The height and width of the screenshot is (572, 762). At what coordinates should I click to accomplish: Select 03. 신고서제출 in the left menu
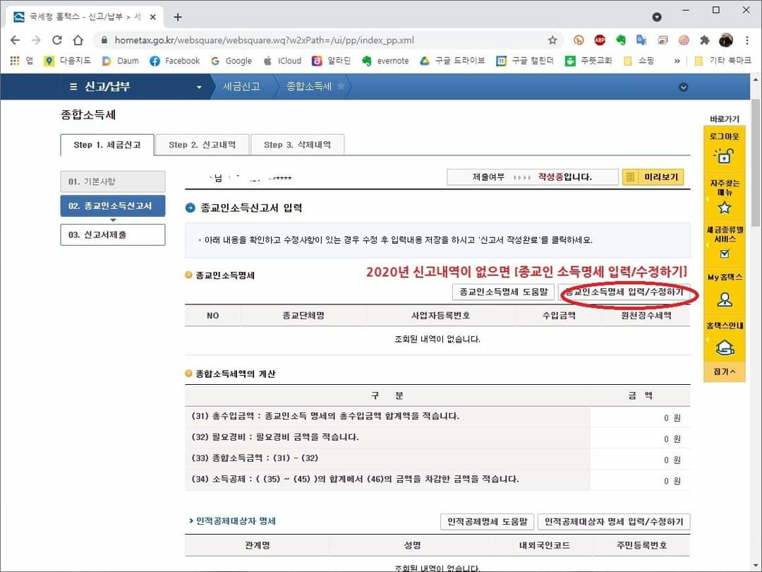(113, 234)
